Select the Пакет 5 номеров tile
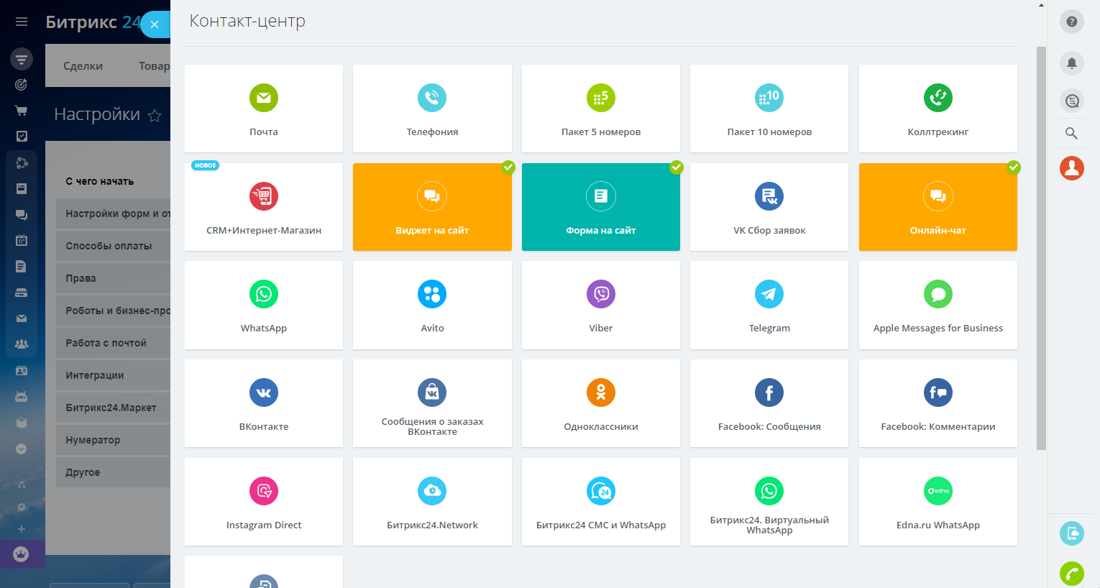 (601, 109)
